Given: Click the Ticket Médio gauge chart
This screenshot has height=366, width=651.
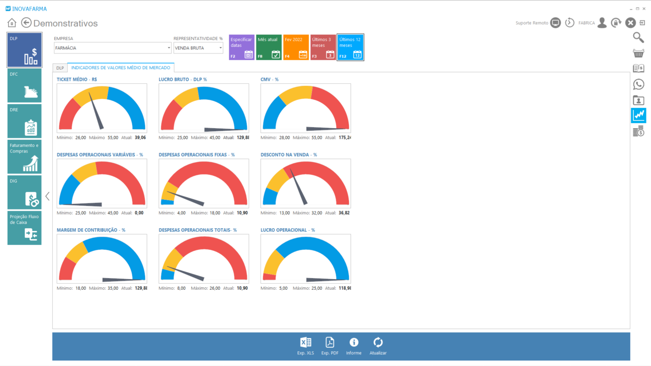Looking at the screenshot, I should tap(102, 108).
